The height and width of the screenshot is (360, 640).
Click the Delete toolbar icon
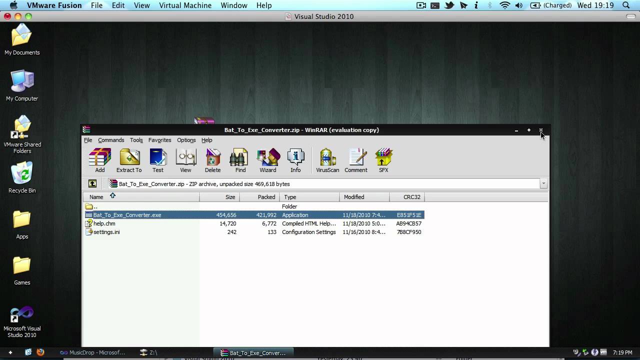pyautogui.click(x=213, y=160)
